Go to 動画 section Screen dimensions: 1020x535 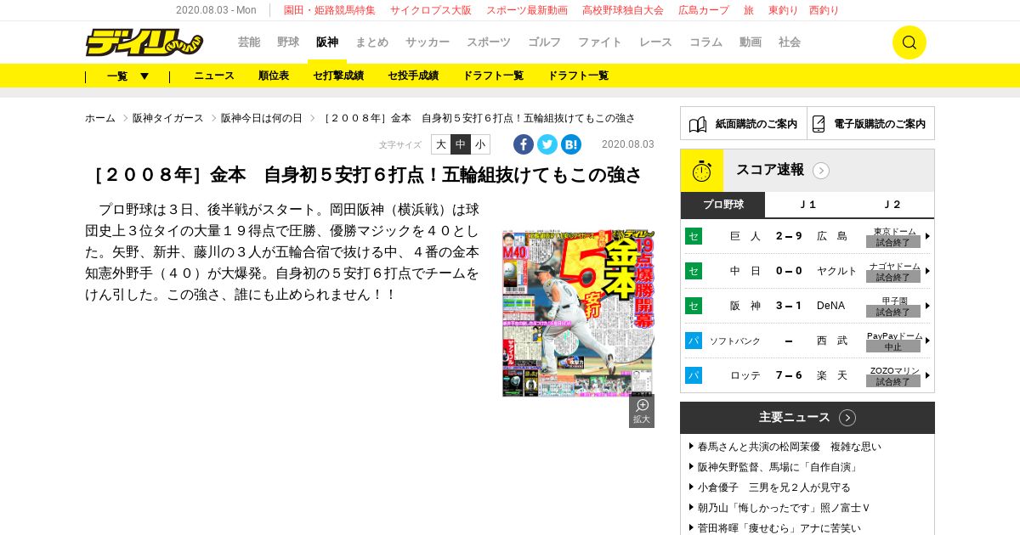pos(751,42)
